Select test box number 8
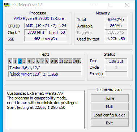 pos(47,61)
